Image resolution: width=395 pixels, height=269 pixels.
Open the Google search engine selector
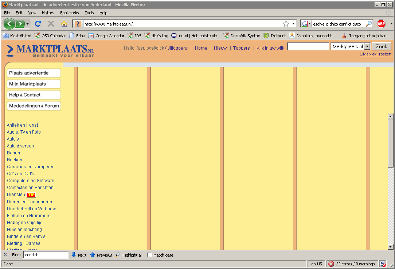click(306, 24)
